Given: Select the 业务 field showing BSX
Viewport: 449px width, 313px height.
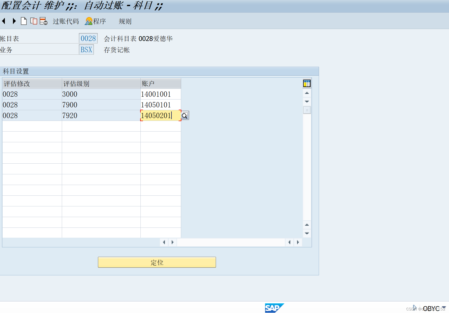Looking at the screenshot, I should point(86,50).
